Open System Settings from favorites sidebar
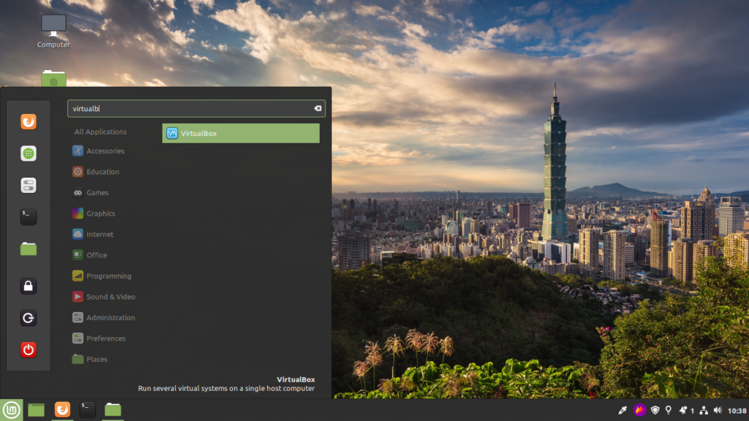The height and width of the screenshot is (421, 749). coord(29,185)
